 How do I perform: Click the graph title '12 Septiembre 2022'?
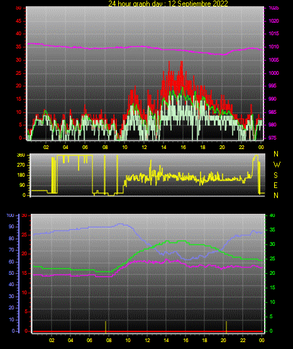(x=198, y=4)
